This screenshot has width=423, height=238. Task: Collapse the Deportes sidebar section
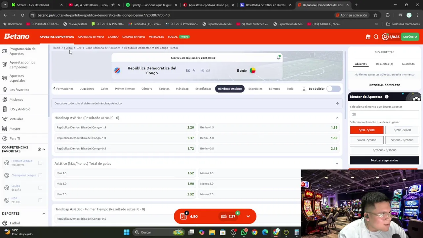(44, 214)
